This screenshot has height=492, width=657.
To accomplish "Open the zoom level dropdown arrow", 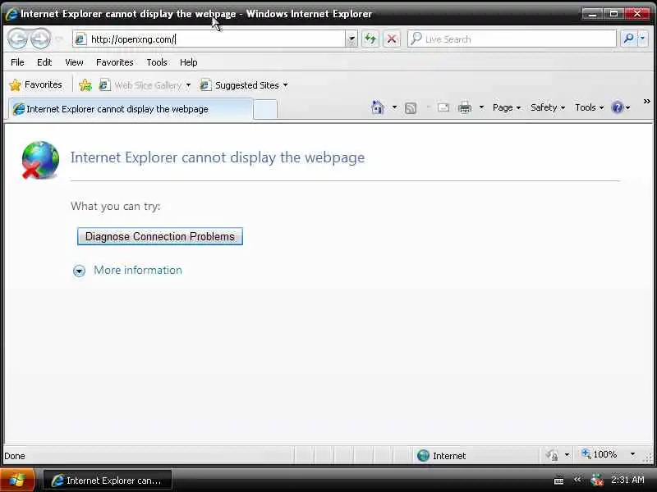I will 632,454.
